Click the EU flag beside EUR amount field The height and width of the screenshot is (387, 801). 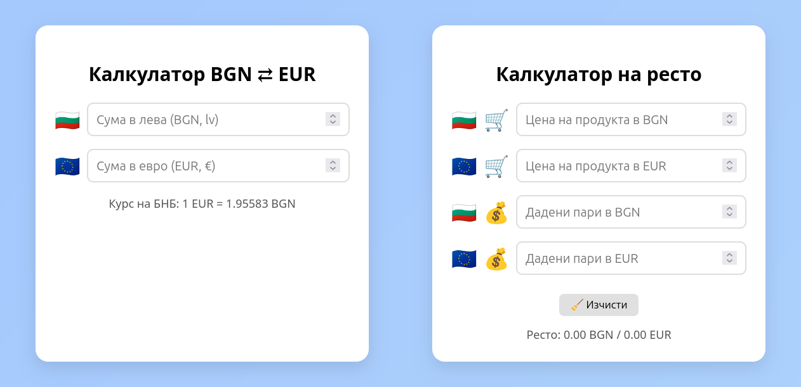pyautogui.click(x=68, y=165)
